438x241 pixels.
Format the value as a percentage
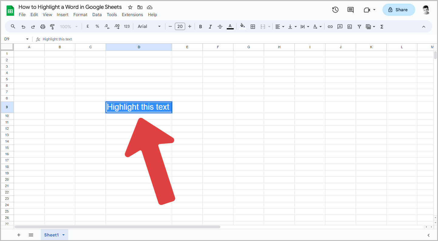(97, 26)
